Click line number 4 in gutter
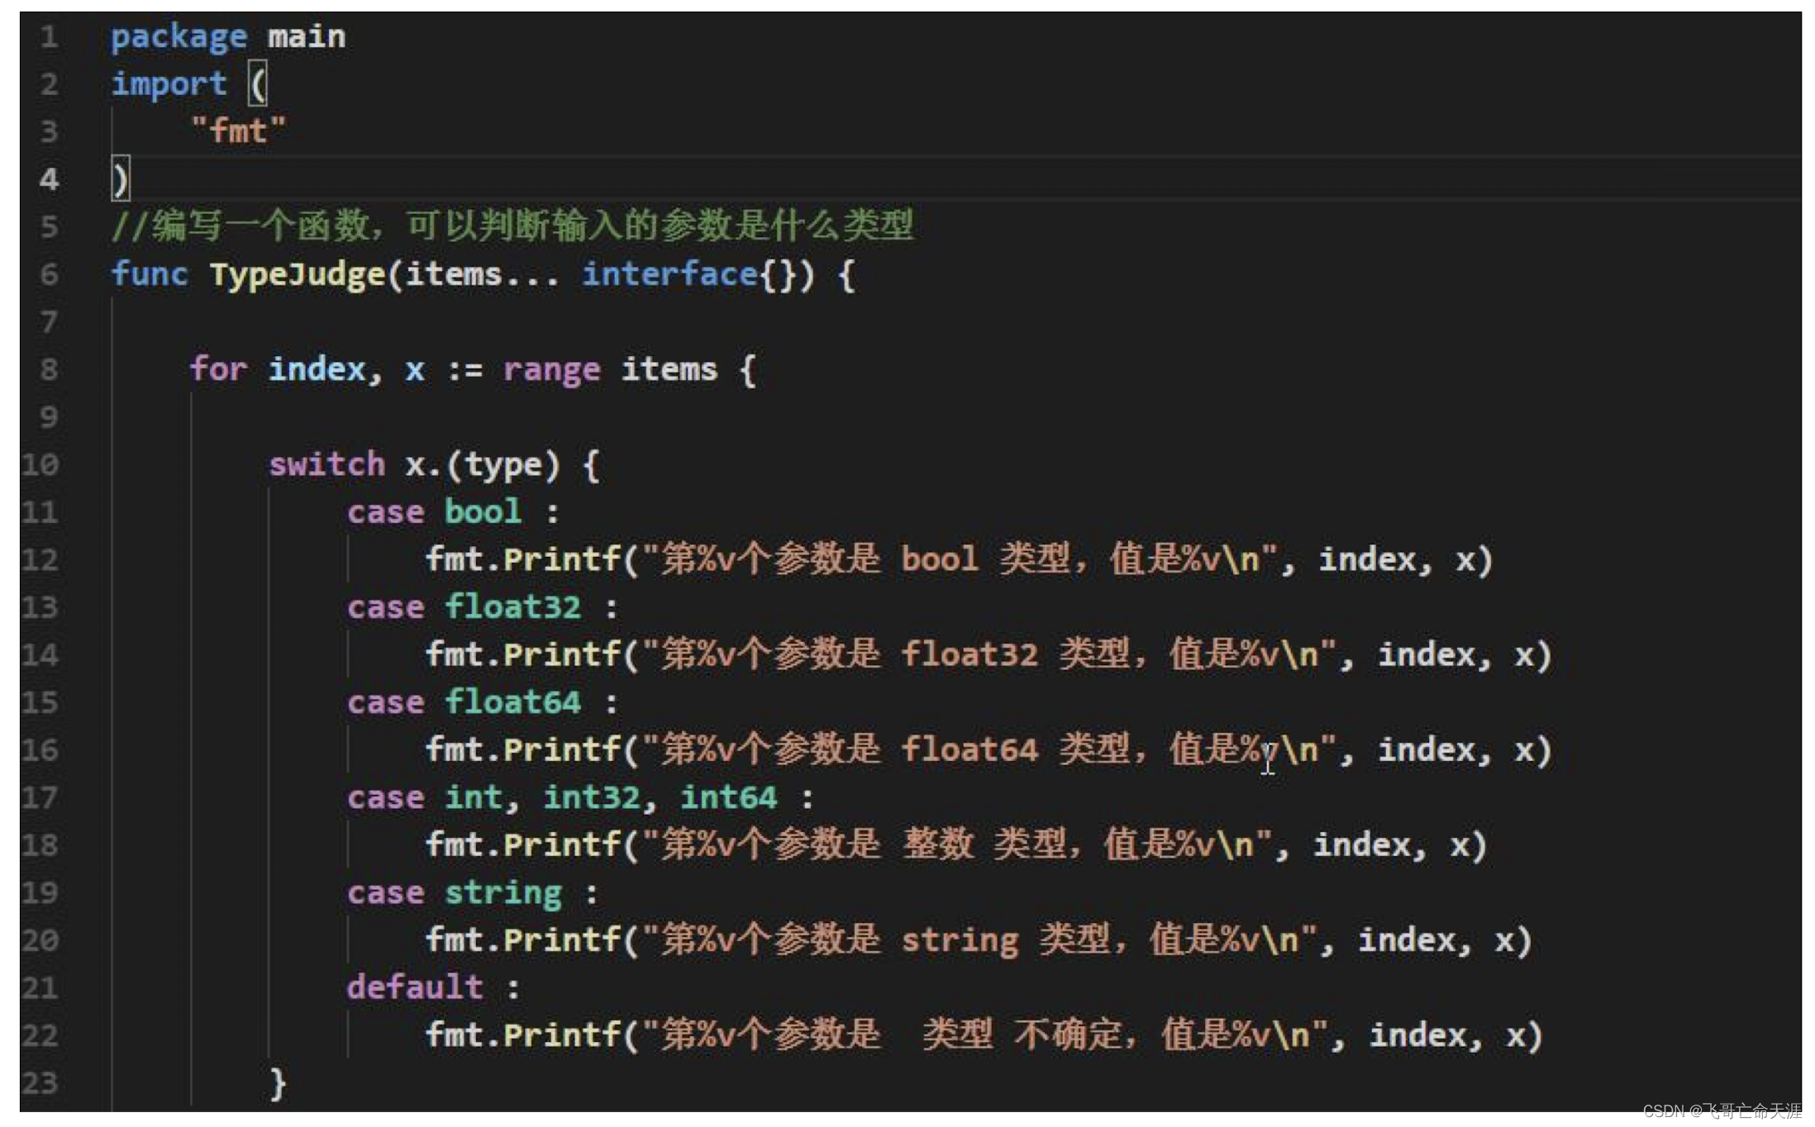The image size is (1815, 1127). coord(49,179)
